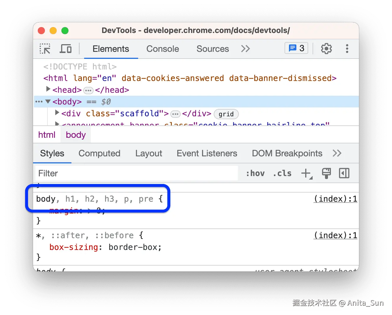Click the border-box value
392x315 pixels.
[x=133, y=247]
